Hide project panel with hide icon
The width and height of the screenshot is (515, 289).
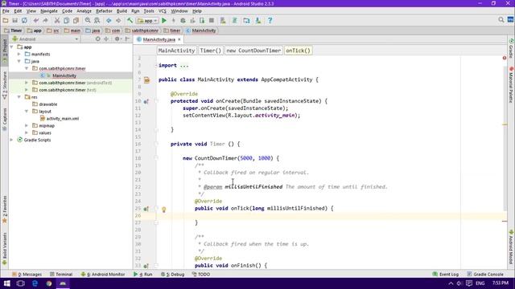point(127,39)
